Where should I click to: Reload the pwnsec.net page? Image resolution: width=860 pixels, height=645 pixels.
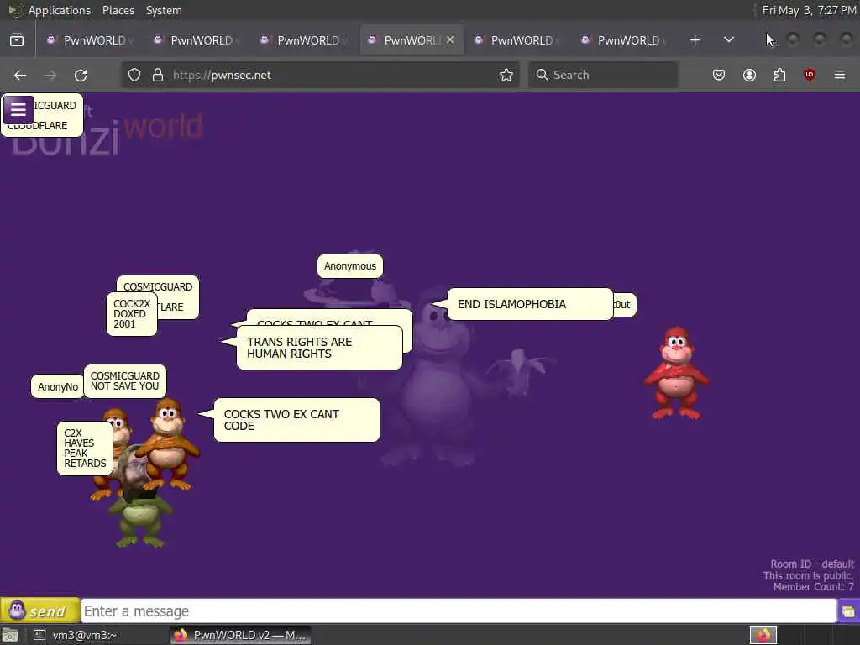(x=81, y=75)
